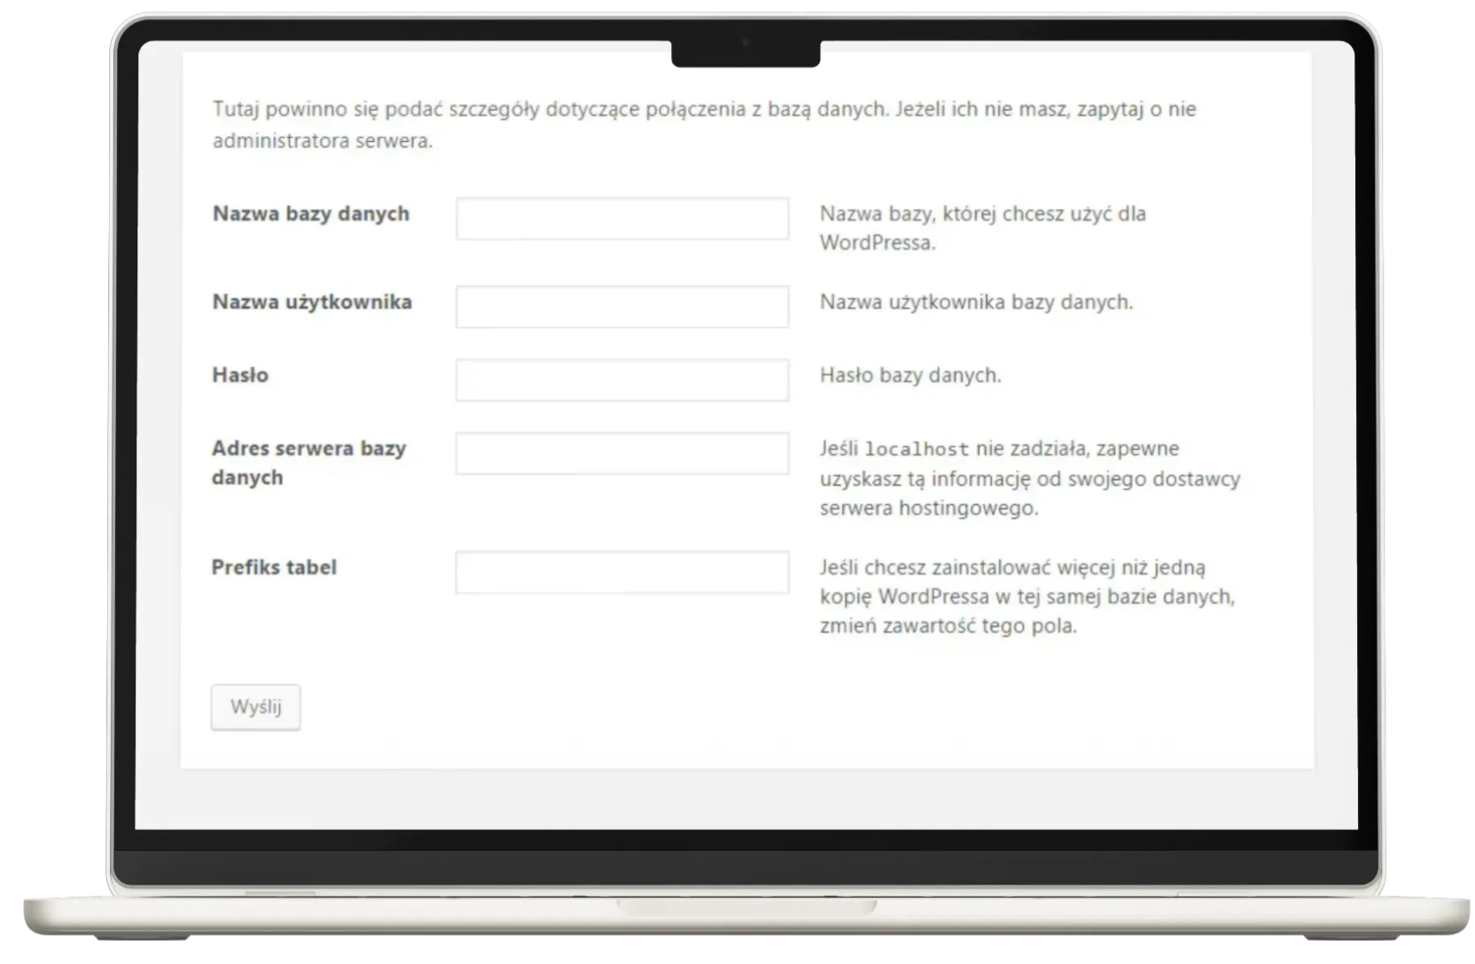Click the "localhost" code text

point(917,449)
